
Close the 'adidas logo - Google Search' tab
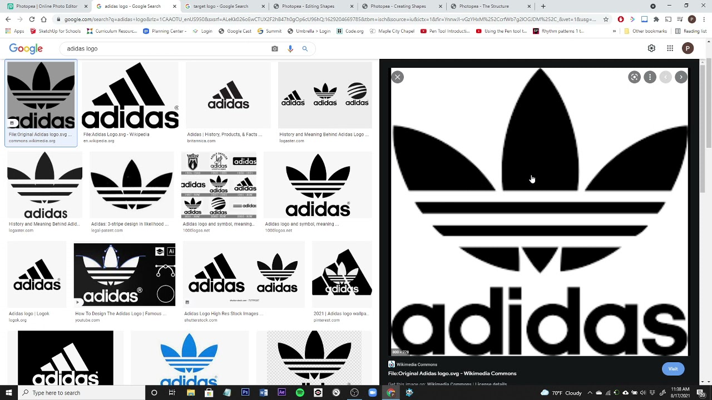coord(175,6)
